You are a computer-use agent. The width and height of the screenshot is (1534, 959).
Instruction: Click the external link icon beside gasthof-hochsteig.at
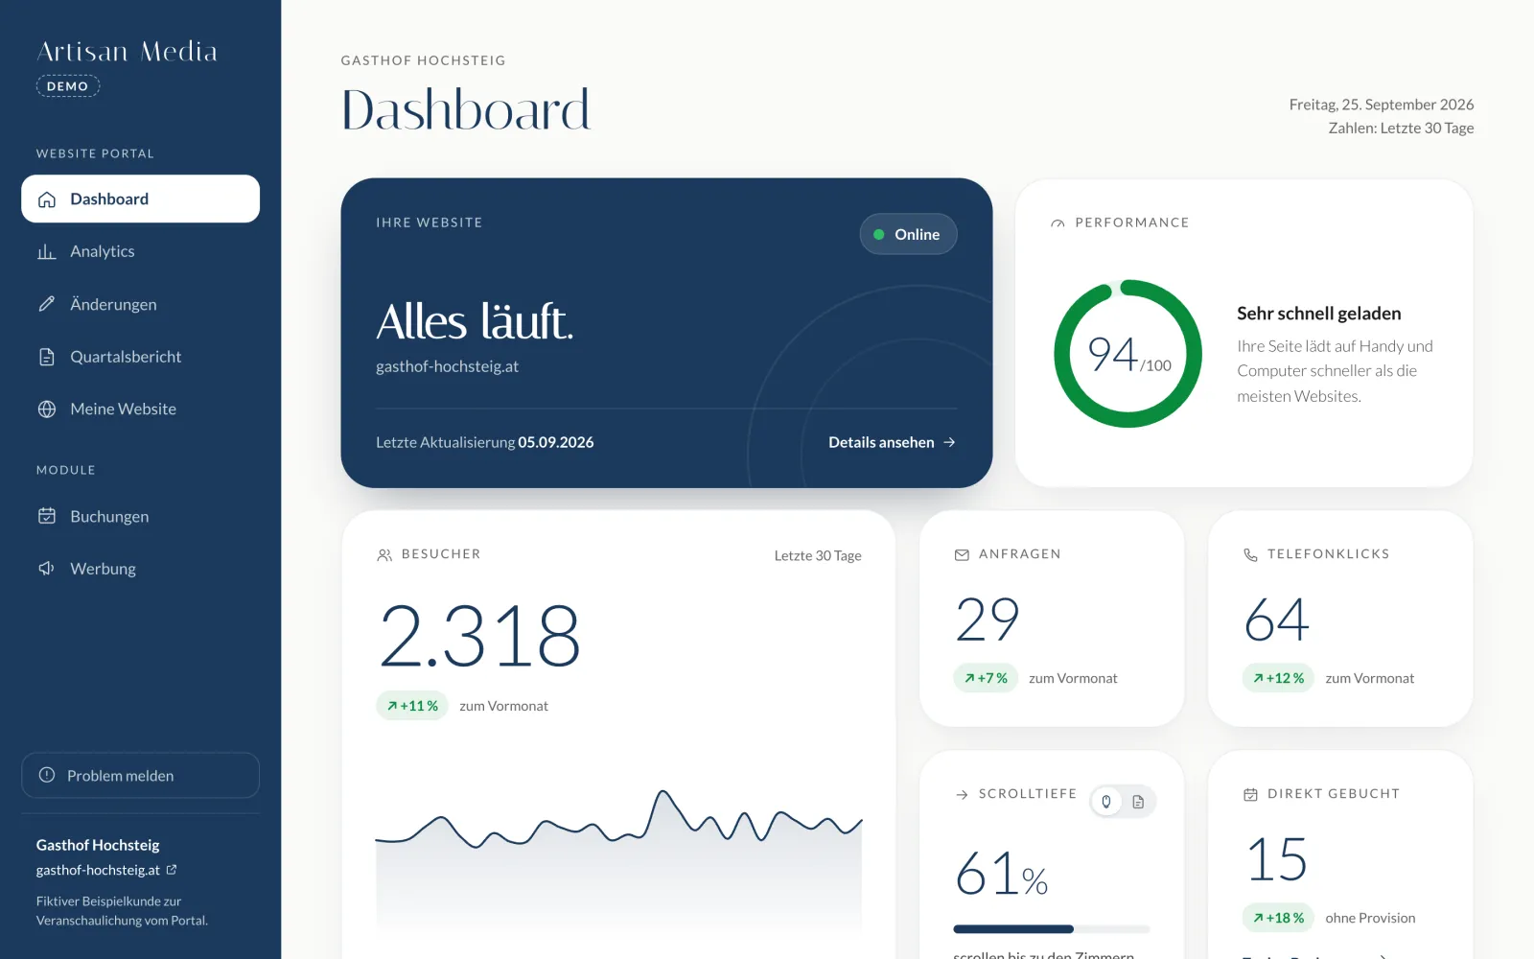pyautogui.click(x=172, y=870)
